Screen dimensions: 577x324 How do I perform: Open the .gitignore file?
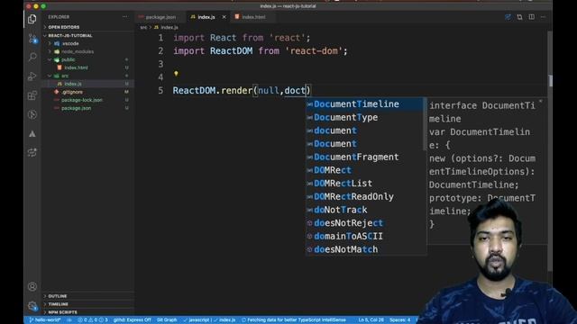[x=72, y=92]
